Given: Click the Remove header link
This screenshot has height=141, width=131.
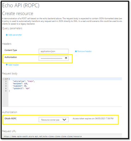Looking at the screenshot, I should click(84, 51).
